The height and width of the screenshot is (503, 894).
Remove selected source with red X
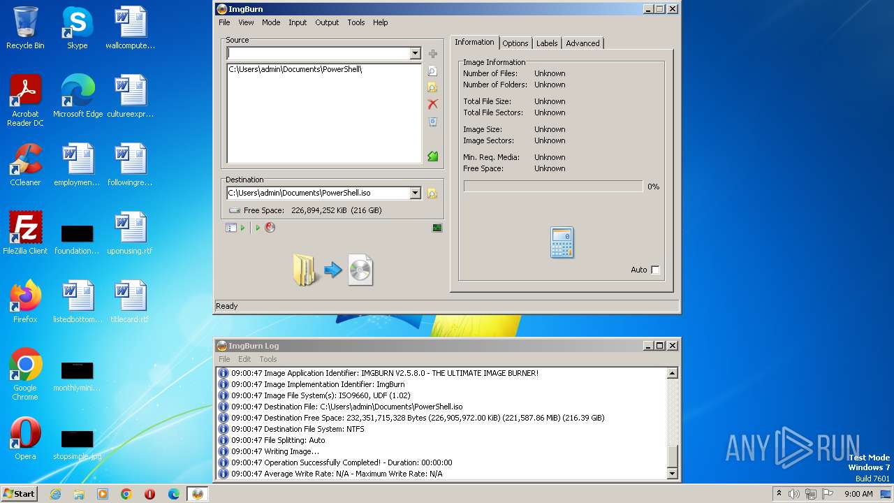coord(433,104)
